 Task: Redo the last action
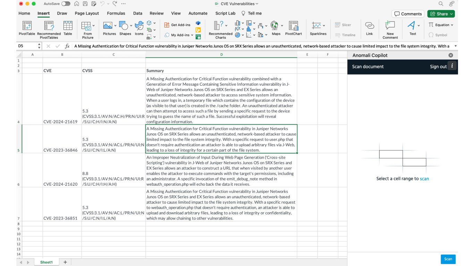(x=115, y=4)
